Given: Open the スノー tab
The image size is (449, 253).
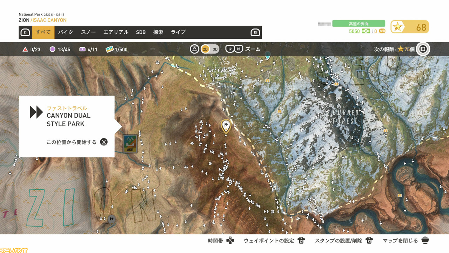Looking at the screenshot, I should (88, 32).
